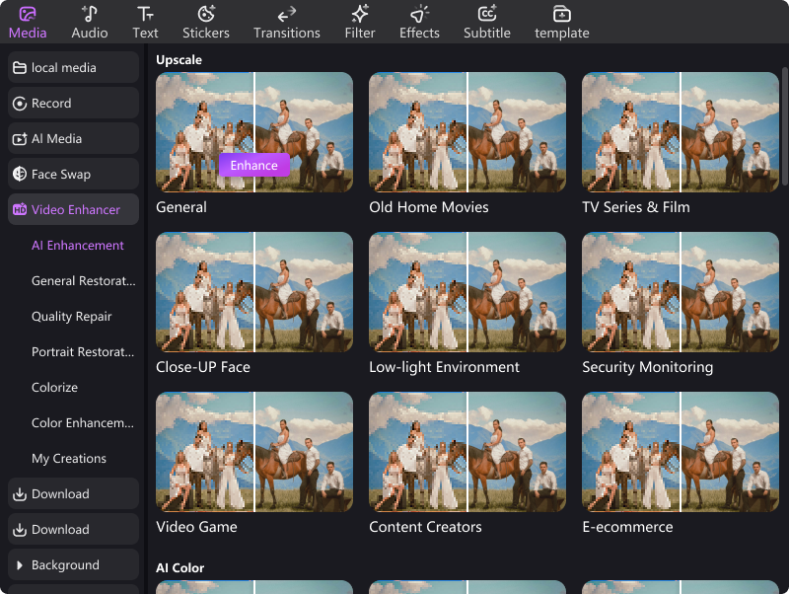This screenshot has height=594, width=789.
Task: Click the Old Home Movies label
Action: pos(429,207)
